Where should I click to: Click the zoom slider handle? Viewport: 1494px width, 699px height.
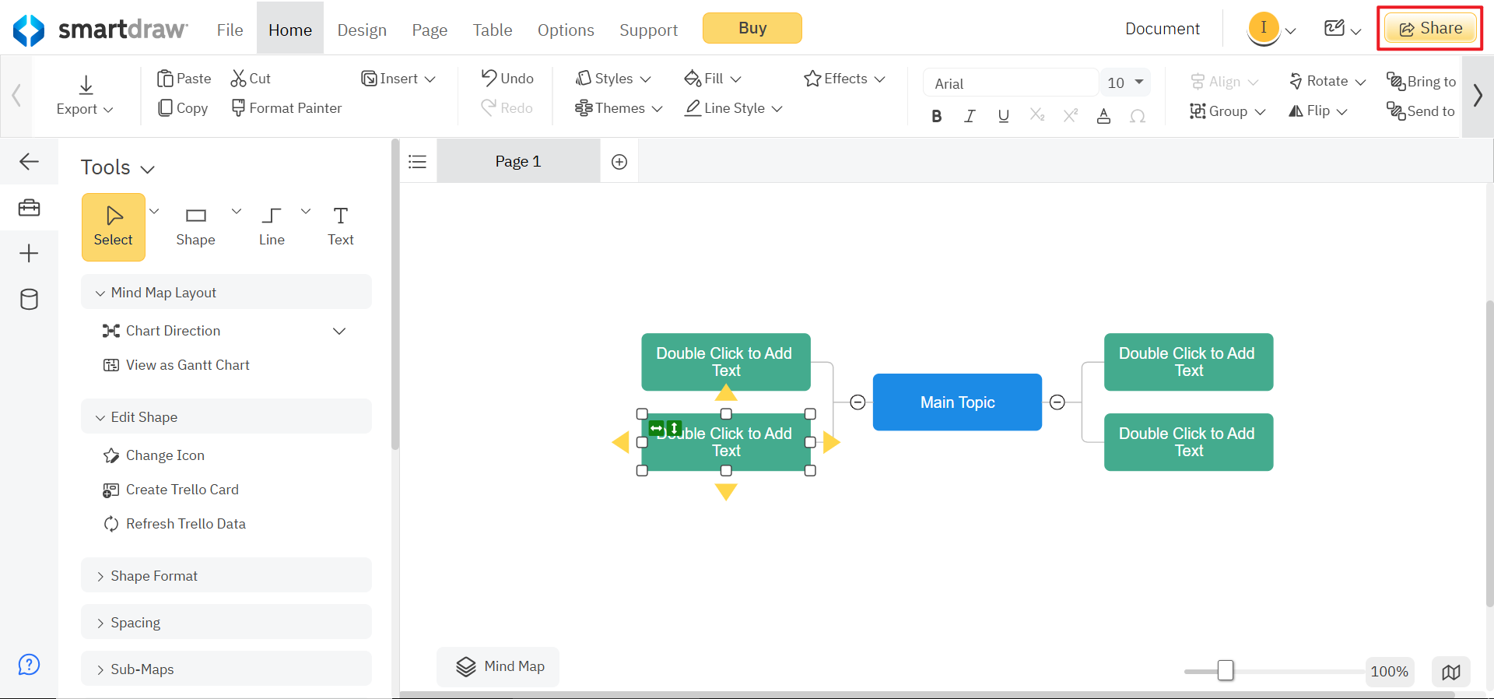coord(1226,670)
